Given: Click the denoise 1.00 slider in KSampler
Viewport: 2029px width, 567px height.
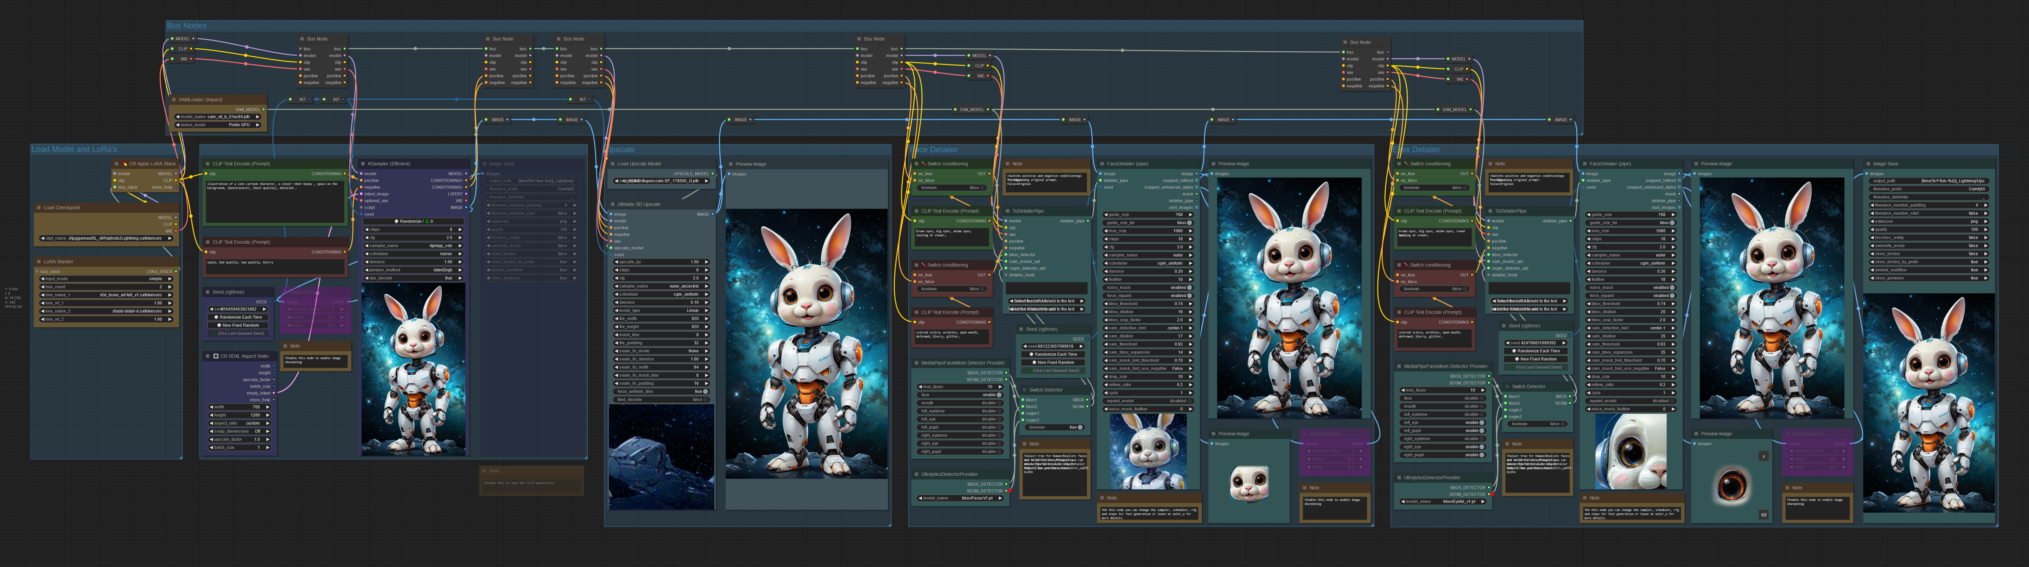Looking at the screenshot, I should 413,262.
